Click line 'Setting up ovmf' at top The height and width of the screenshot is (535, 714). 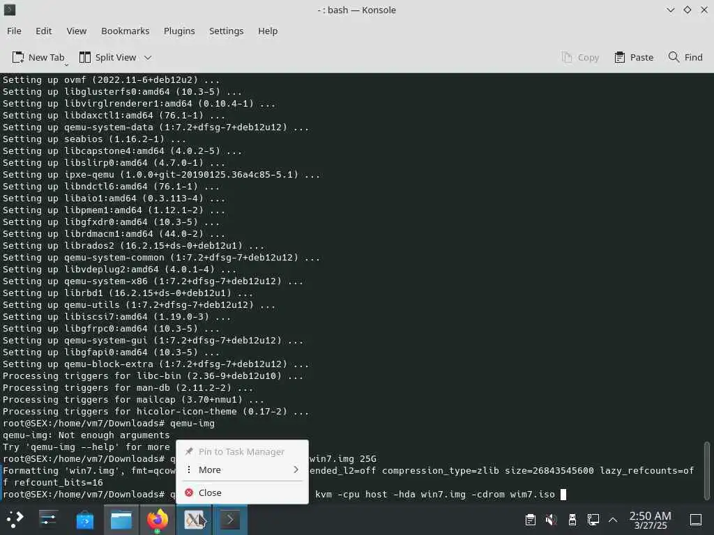pyautogui.click(x=111, y=79)
